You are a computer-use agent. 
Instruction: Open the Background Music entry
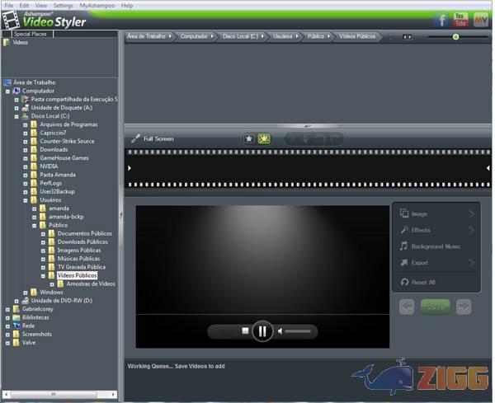436,246
